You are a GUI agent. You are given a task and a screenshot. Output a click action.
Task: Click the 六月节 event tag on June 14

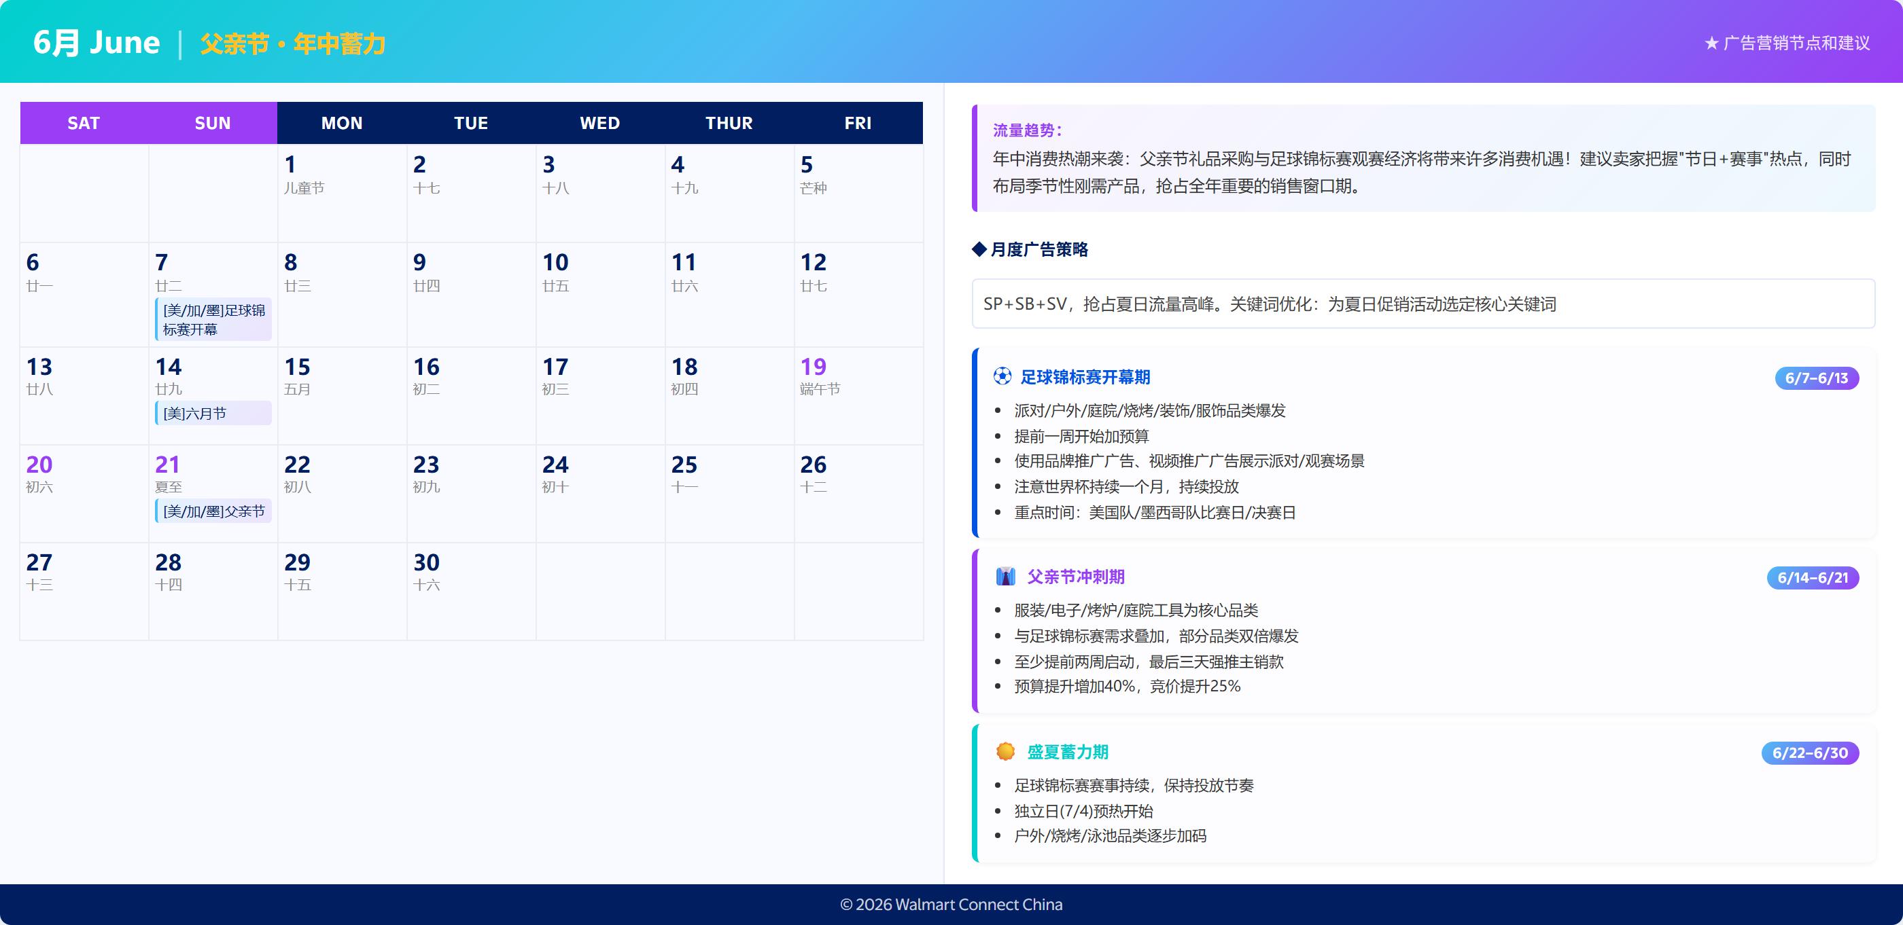pos(212,414)
